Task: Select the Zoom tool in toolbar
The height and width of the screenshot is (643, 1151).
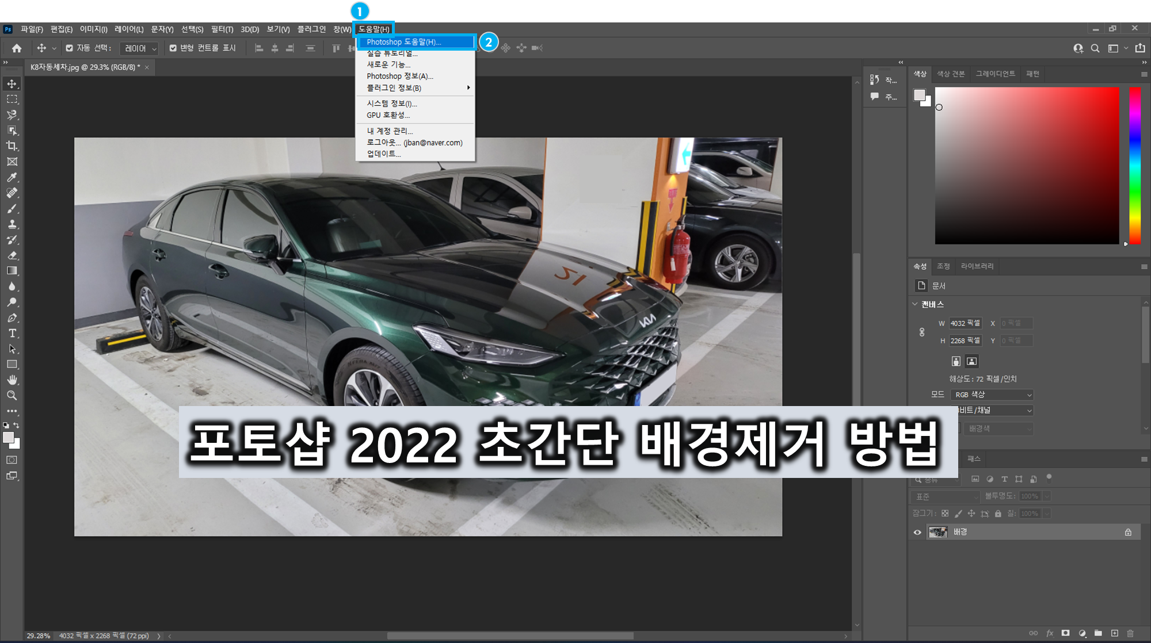Action: tap(12, 396)
